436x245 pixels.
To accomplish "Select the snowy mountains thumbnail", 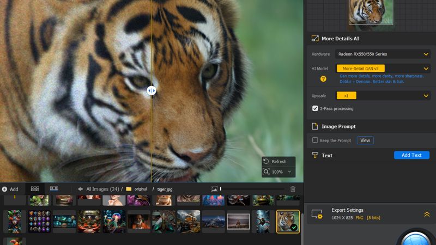I will 213,222.
